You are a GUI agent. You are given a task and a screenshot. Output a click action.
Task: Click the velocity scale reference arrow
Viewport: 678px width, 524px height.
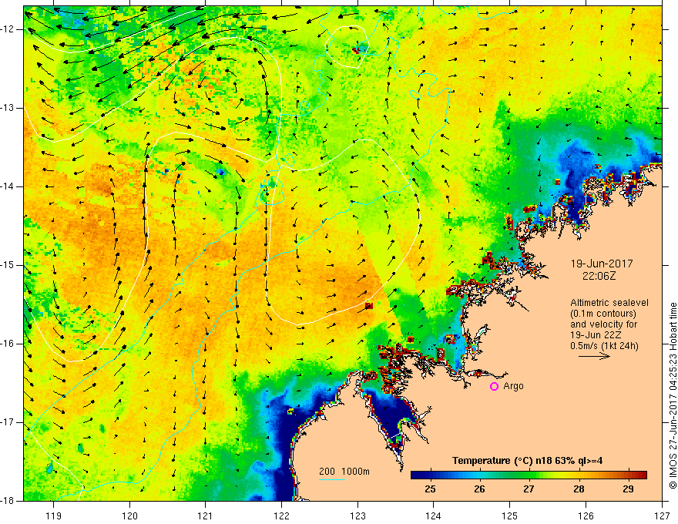click(595, 356)
